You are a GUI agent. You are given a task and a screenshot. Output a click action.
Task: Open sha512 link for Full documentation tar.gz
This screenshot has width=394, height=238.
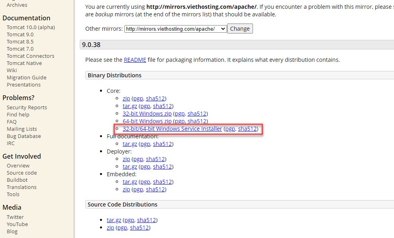click(162, 144)
